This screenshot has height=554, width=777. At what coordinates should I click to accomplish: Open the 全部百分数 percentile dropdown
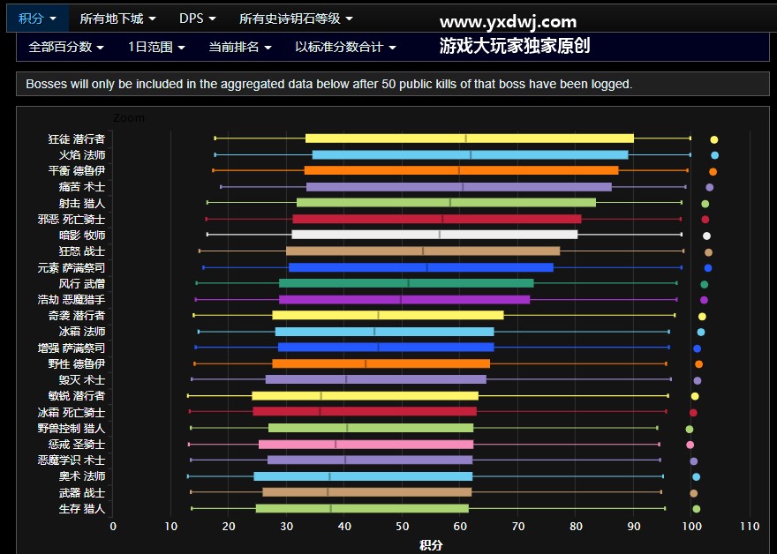pos(66,47)
